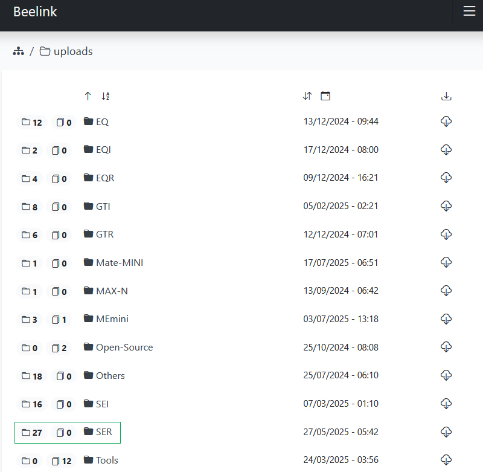
Task: Download the Tools folder archive
Action: click(x=446, y=460)
